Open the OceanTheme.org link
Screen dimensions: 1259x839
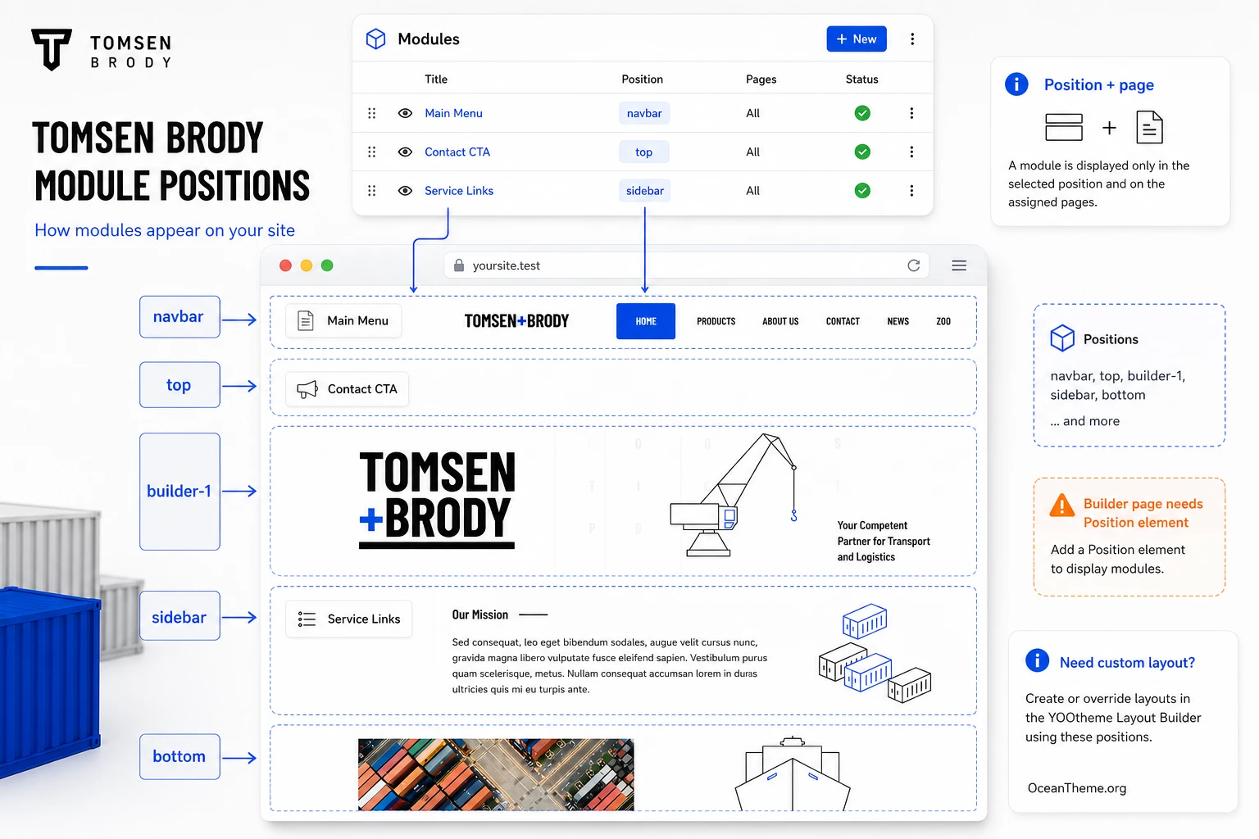(1077, 787)
